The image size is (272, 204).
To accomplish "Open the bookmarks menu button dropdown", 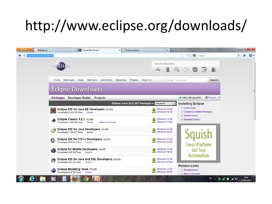I will pos(252,56).
